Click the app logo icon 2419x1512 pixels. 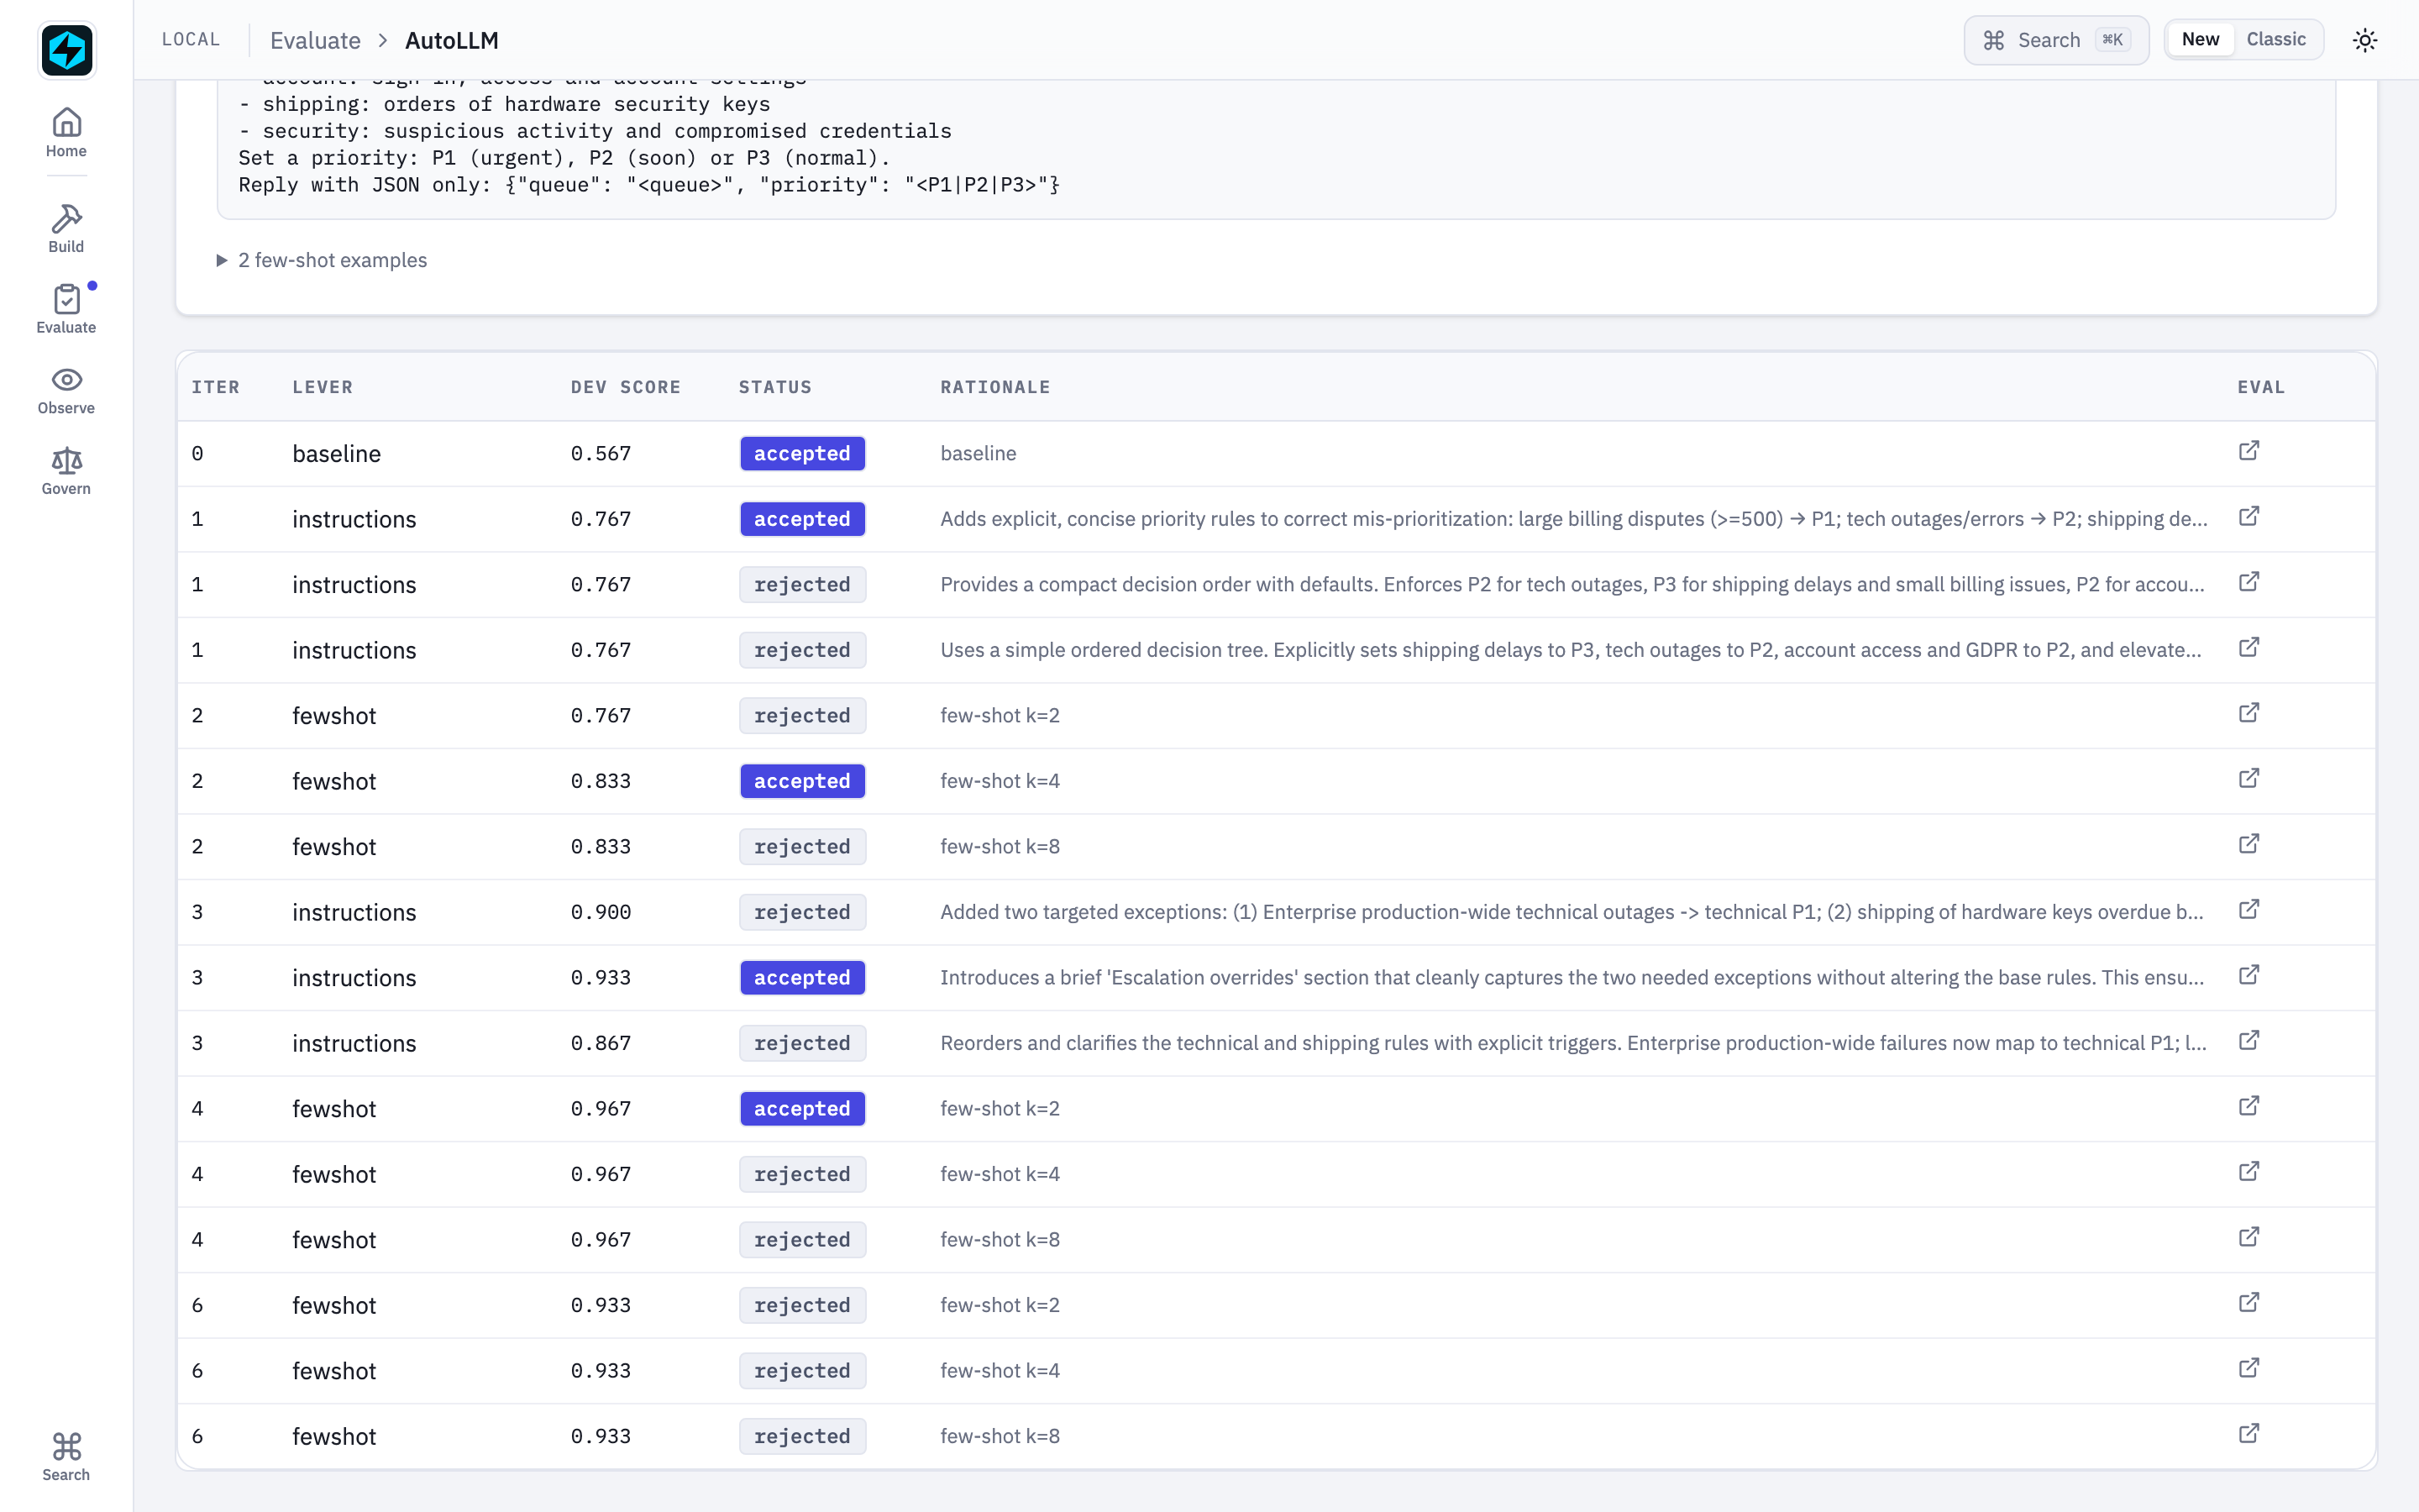tap(66, 50)
